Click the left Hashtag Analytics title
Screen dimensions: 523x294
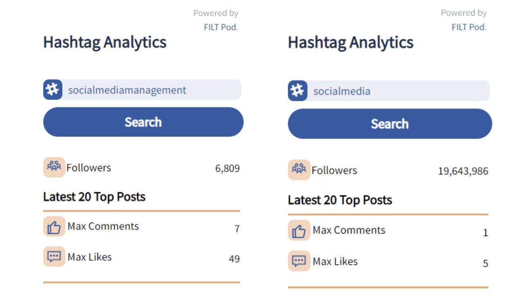[x=105, y=42]
